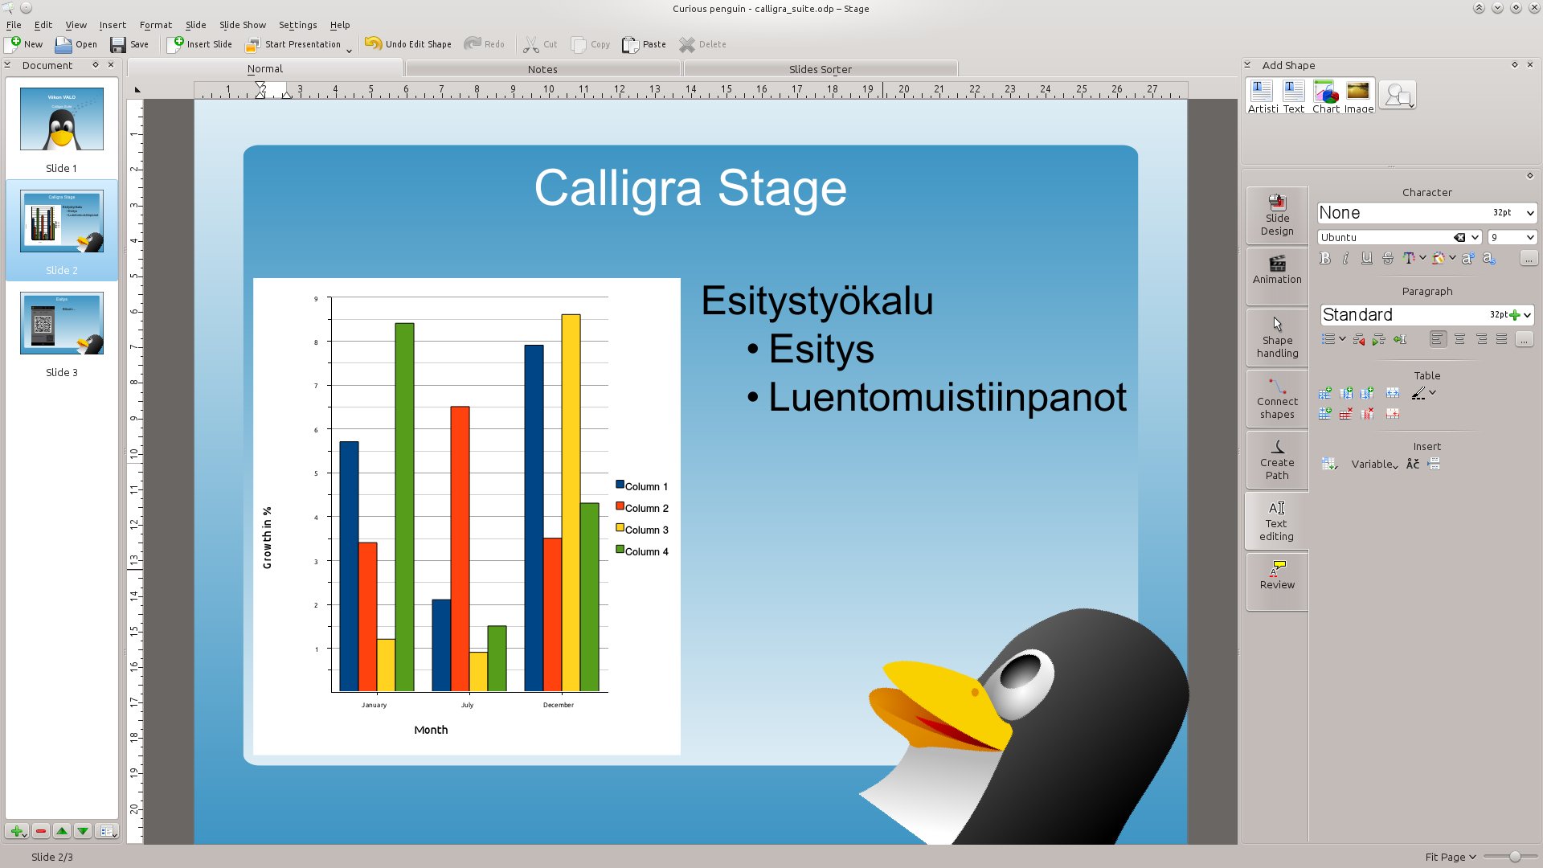The image size is (1543, 868).
Task: Open the Slide Show menu
Action: click(242, 25)
